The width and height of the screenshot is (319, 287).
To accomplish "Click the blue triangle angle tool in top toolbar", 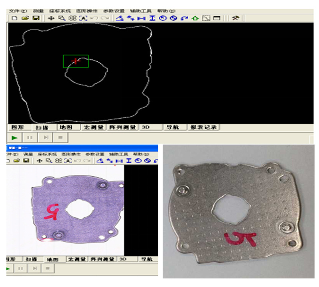I will [120, 18].
